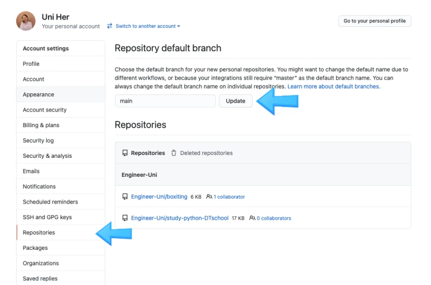Viewport: 431px width, 285px height.
Task: Click the Uni Her profile avatar
Action: pos(26,21)
